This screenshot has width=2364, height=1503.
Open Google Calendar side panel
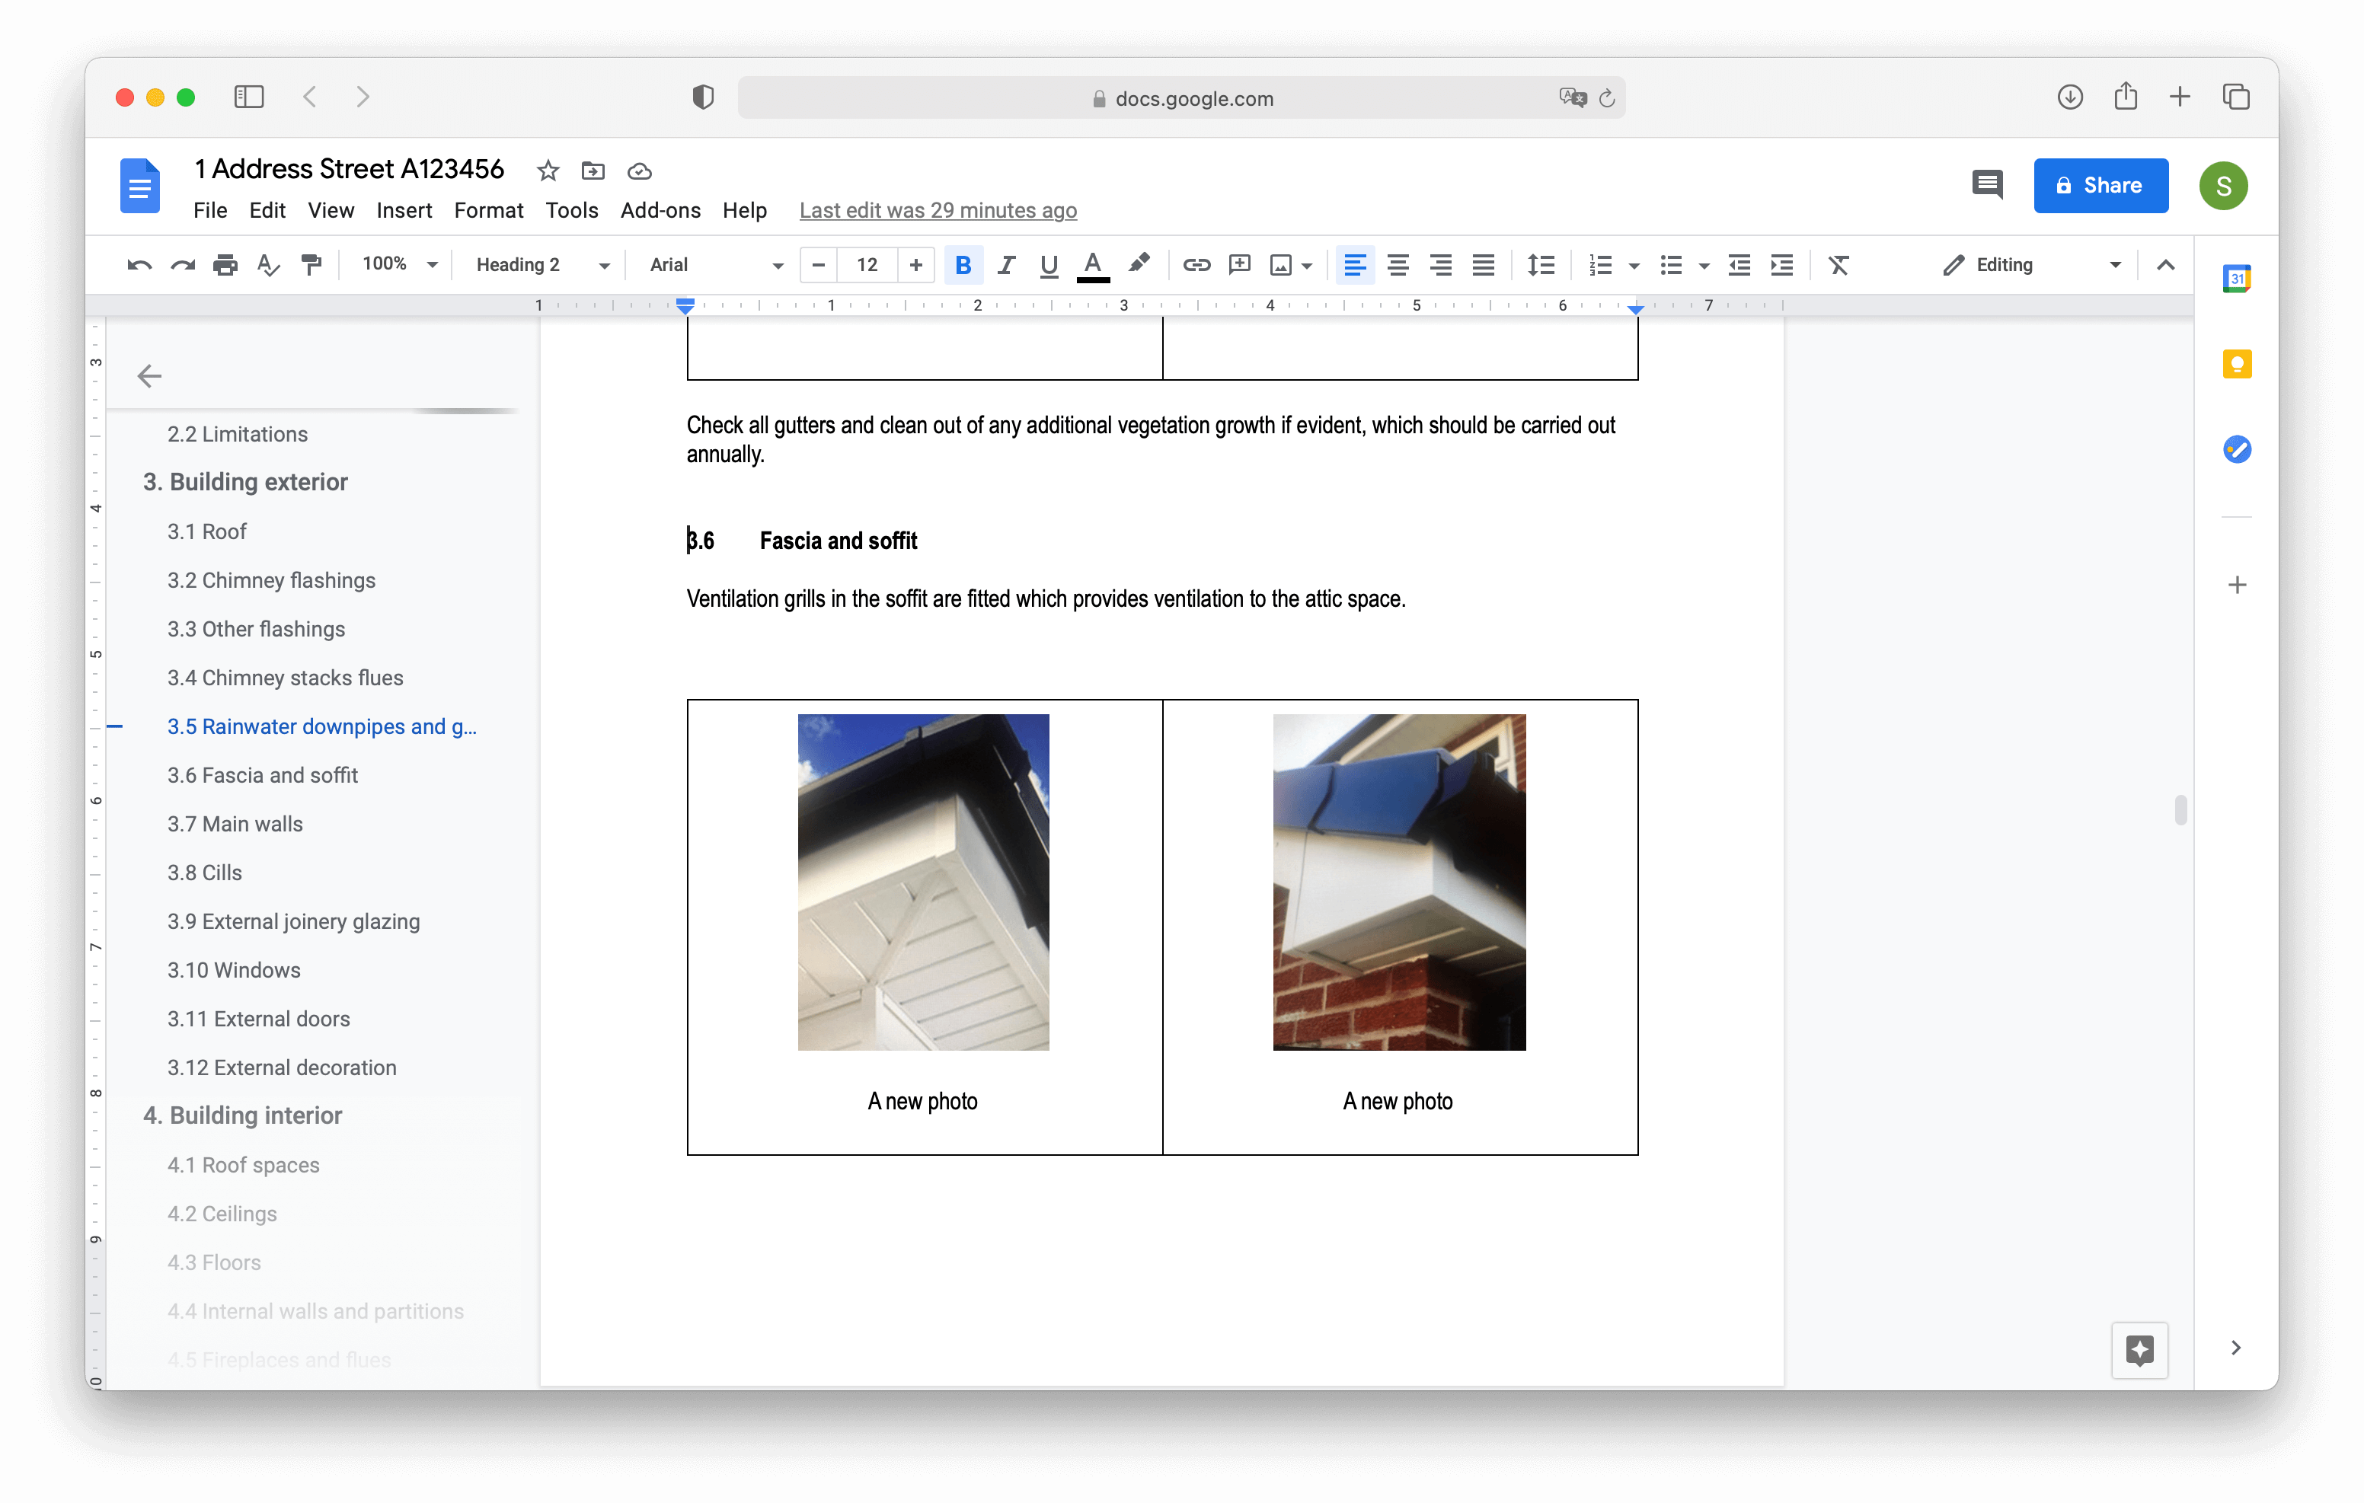(2236, 279)
